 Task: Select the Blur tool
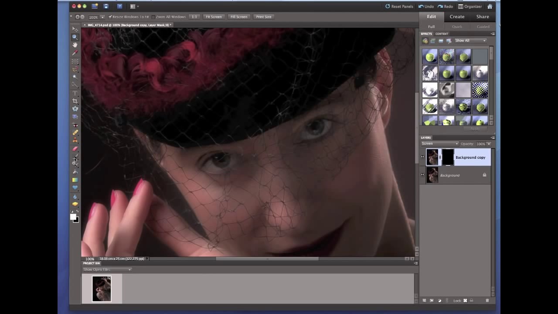click(x=75, y=196)
